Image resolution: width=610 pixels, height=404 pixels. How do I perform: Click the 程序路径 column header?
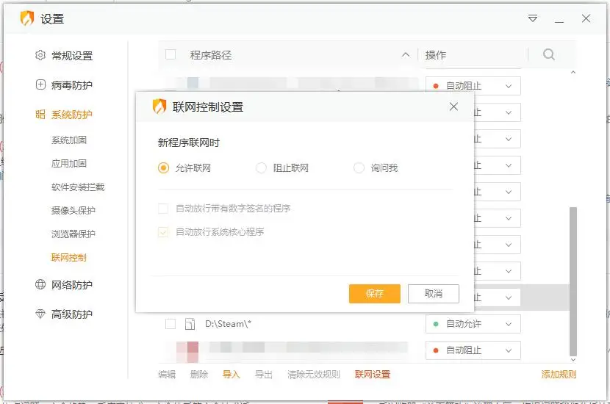click(211, 55)
